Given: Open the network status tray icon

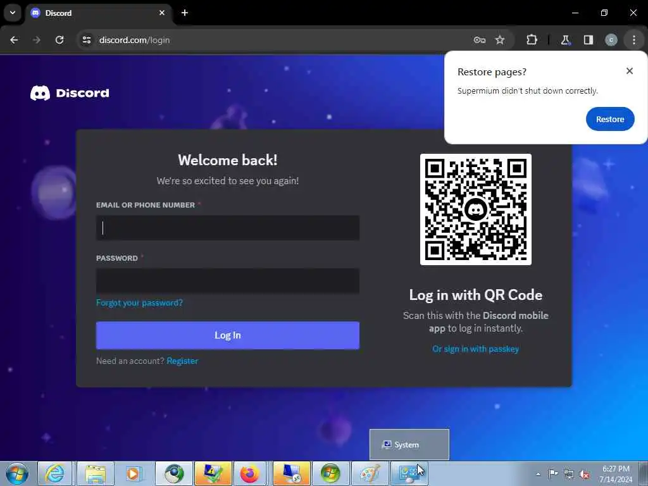Looking at the screenshot, I should click(x=569, y=474).
